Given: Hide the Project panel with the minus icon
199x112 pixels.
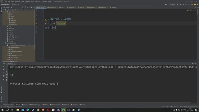Looking at the screenshot, I should (x=34, y=7).
